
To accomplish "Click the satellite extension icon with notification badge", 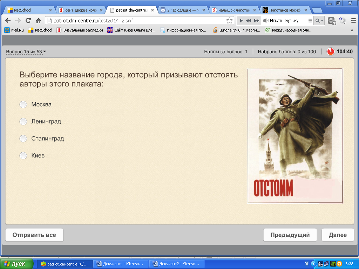I will pos(342,21).
